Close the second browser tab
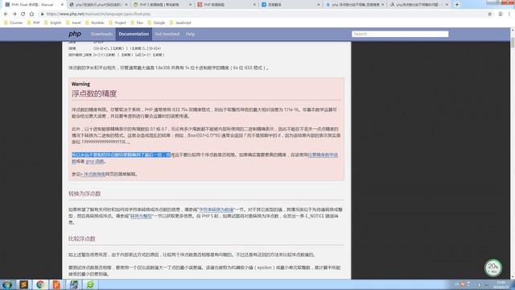 126,5
